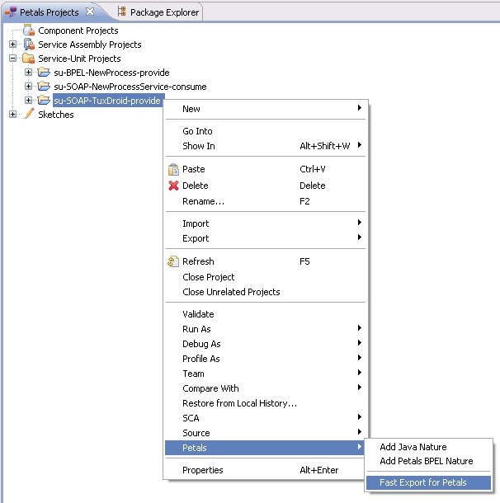Expand the su-SOAP-TuxDroid-provide project node
This screenshot has height=503, width=500.
click(29, 101)
